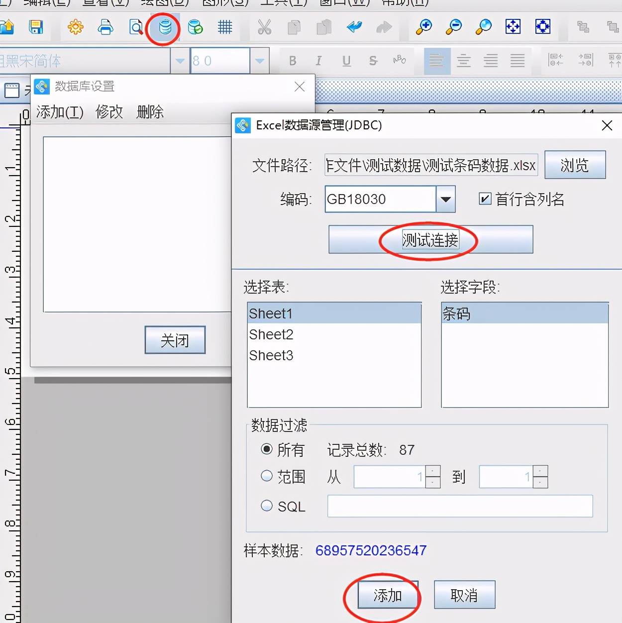Screen dimensions: 622x623
Task: Expand the GB18030 encoding dropdown
Action: (x=446, y=199)
